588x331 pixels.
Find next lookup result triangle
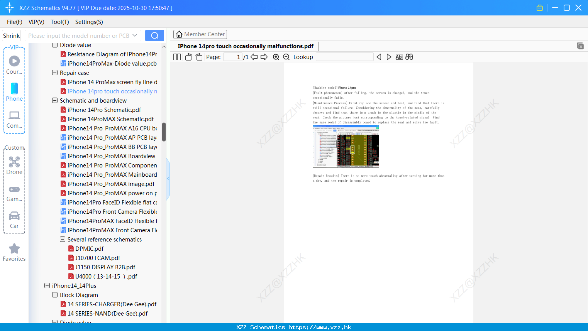coord(389,57)
